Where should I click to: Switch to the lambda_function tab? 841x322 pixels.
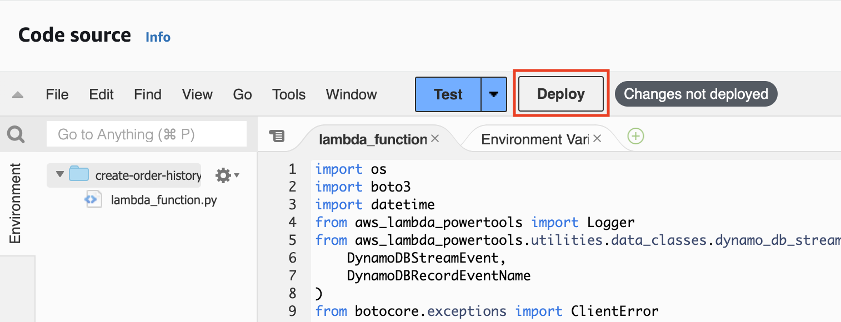(x=373, y=139)
